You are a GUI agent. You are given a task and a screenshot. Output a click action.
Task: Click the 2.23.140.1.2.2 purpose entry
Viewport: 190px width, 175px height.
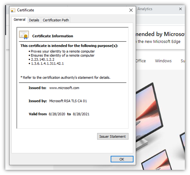[x=42, y=60]
